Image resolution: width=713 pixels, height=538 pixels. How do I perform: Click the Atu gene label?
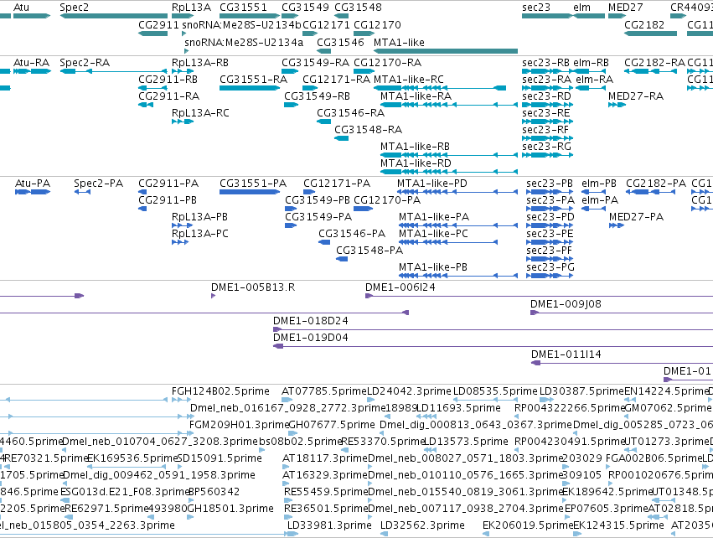22,8
